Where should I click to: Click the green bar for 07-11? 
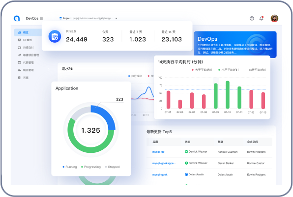click(x=239, y=97)
